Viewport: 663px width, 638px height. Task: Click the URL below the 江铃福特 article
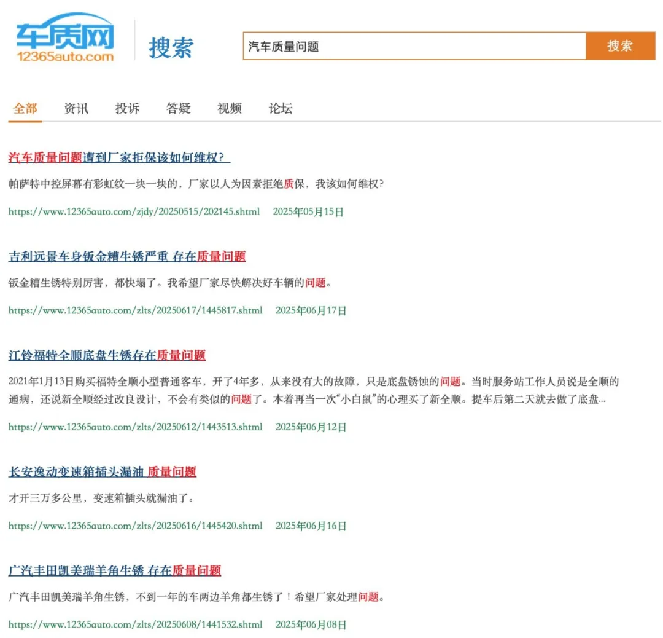point(135,427)
